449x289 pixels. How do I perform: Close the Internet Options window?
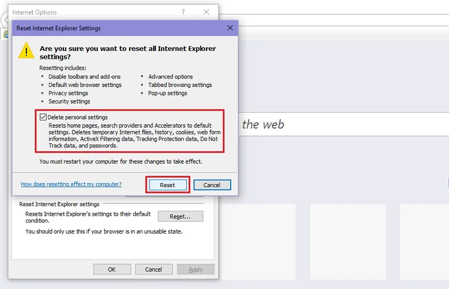coord(207,12)
